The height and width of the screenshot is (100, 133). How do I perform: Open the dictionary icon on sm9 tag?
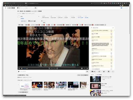(82, 25)
